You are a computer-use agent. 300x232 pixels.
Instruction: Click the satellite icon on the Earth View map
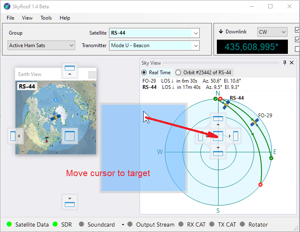[56, 118]
